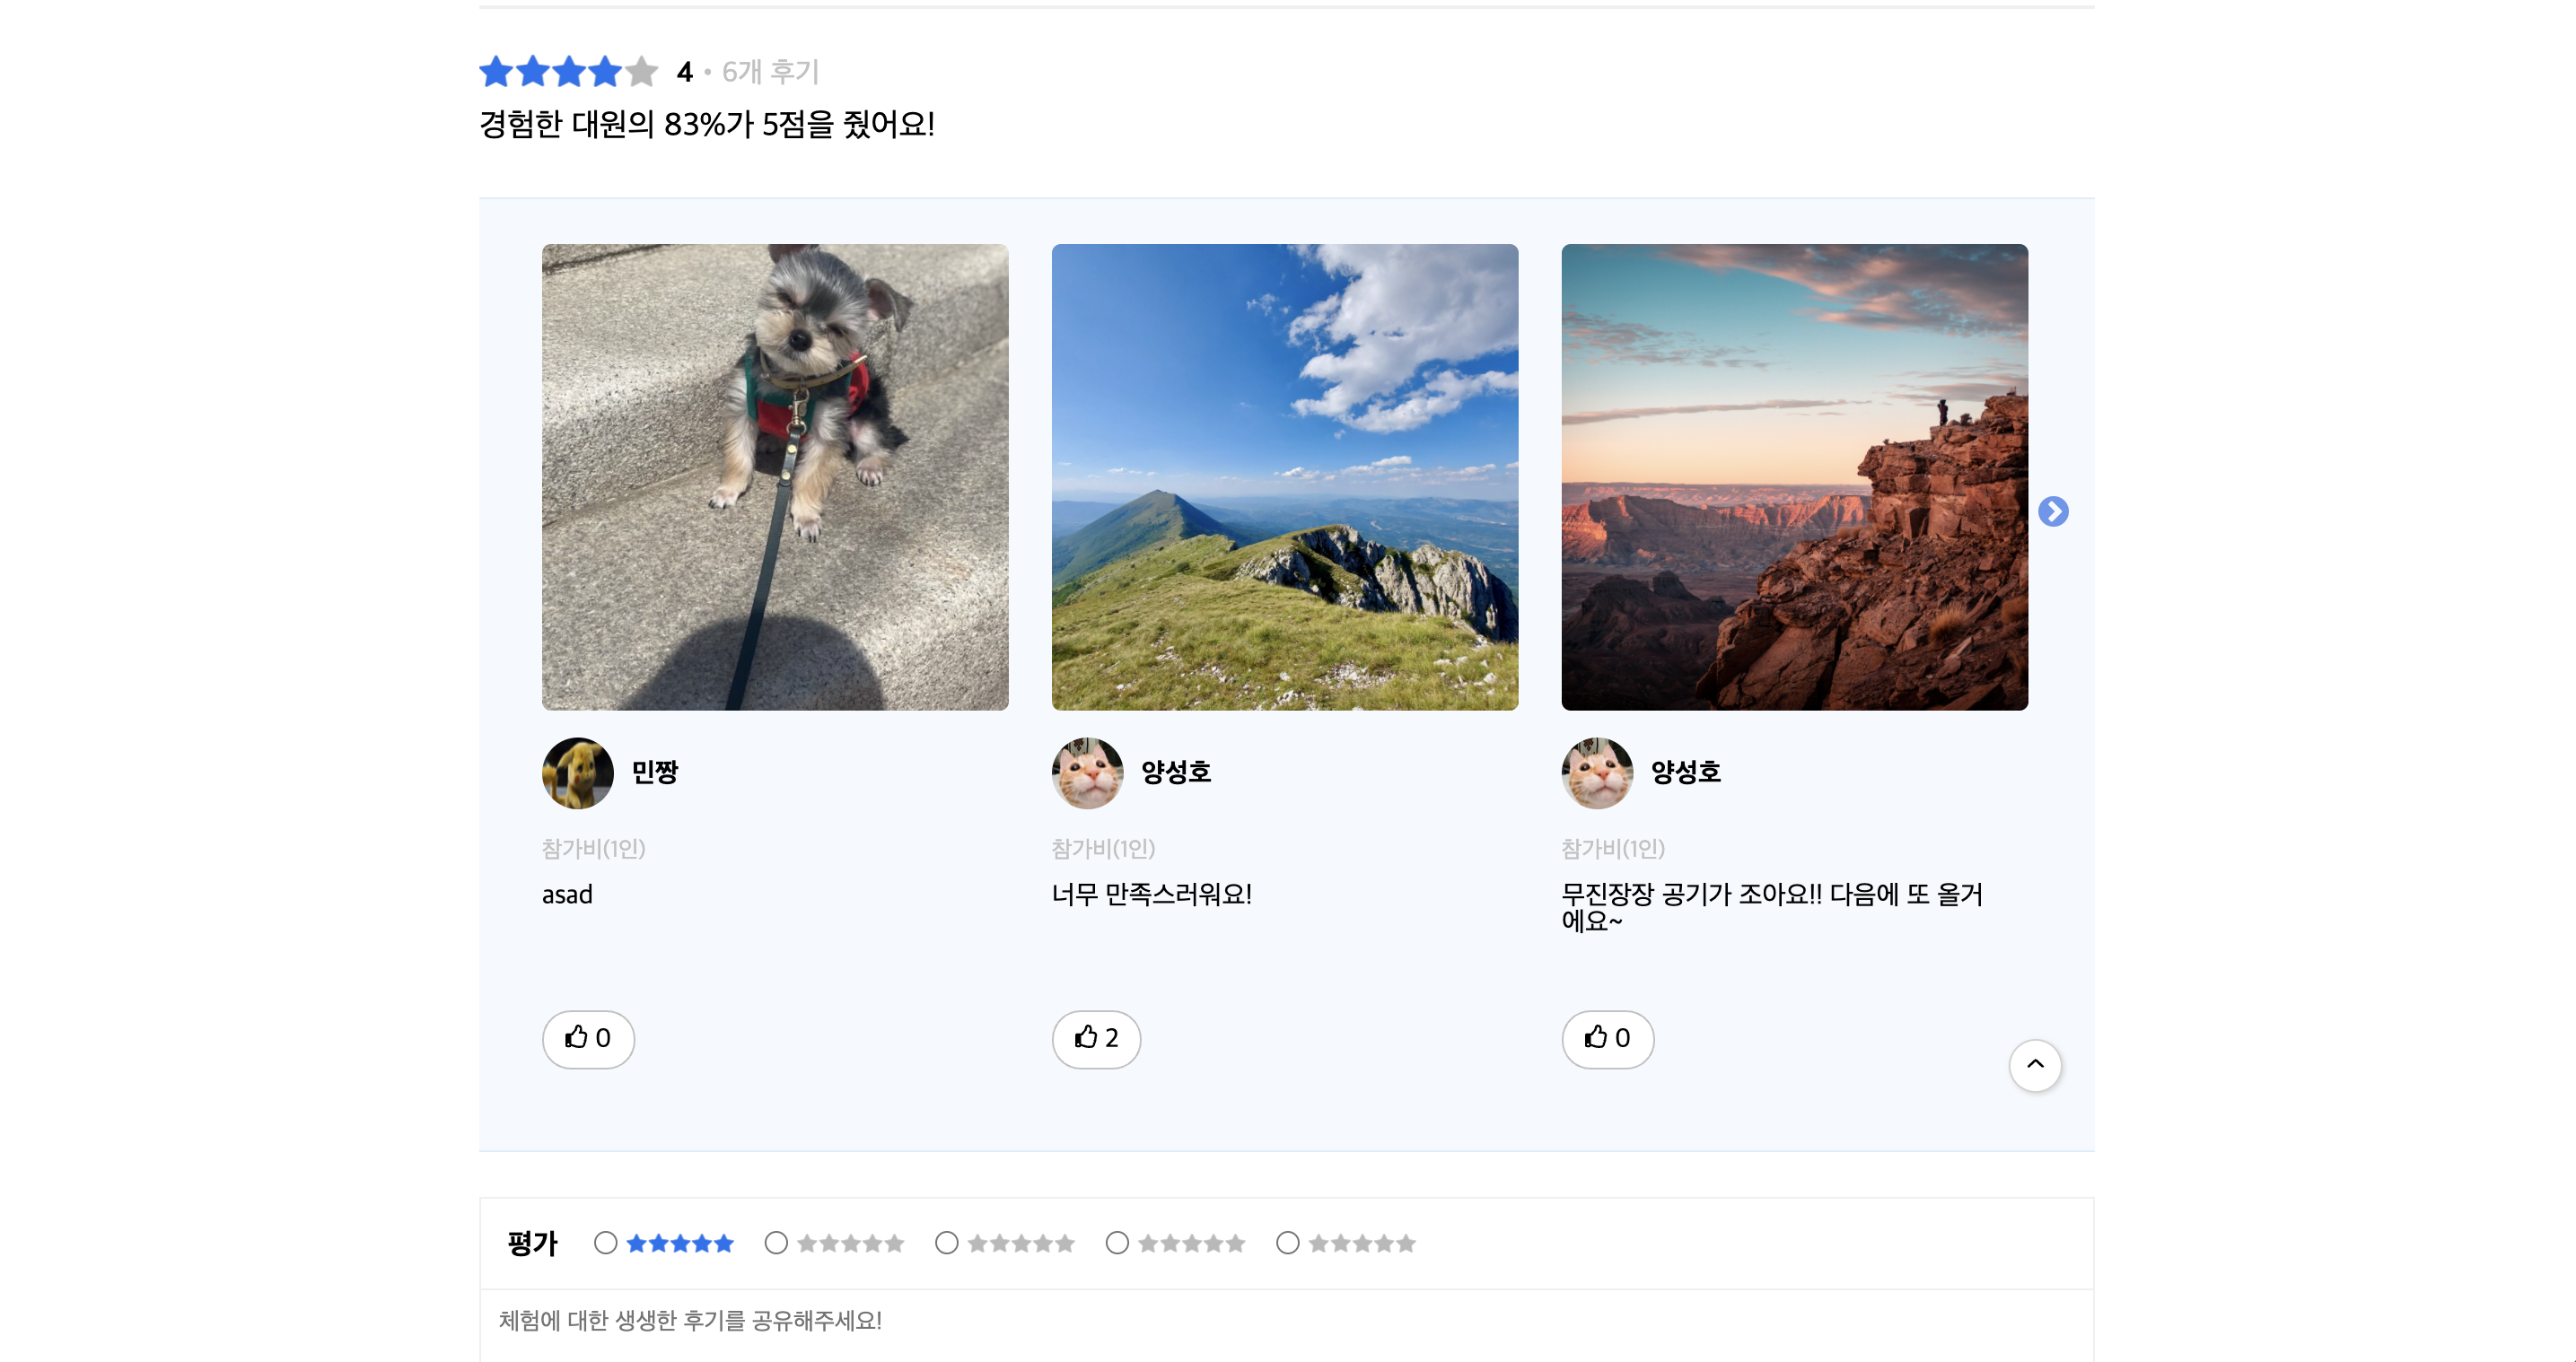The height and width of the screenshot is (1362, 2576).
Task: Like the asad review by 민짱
Action: (588, 1038)
